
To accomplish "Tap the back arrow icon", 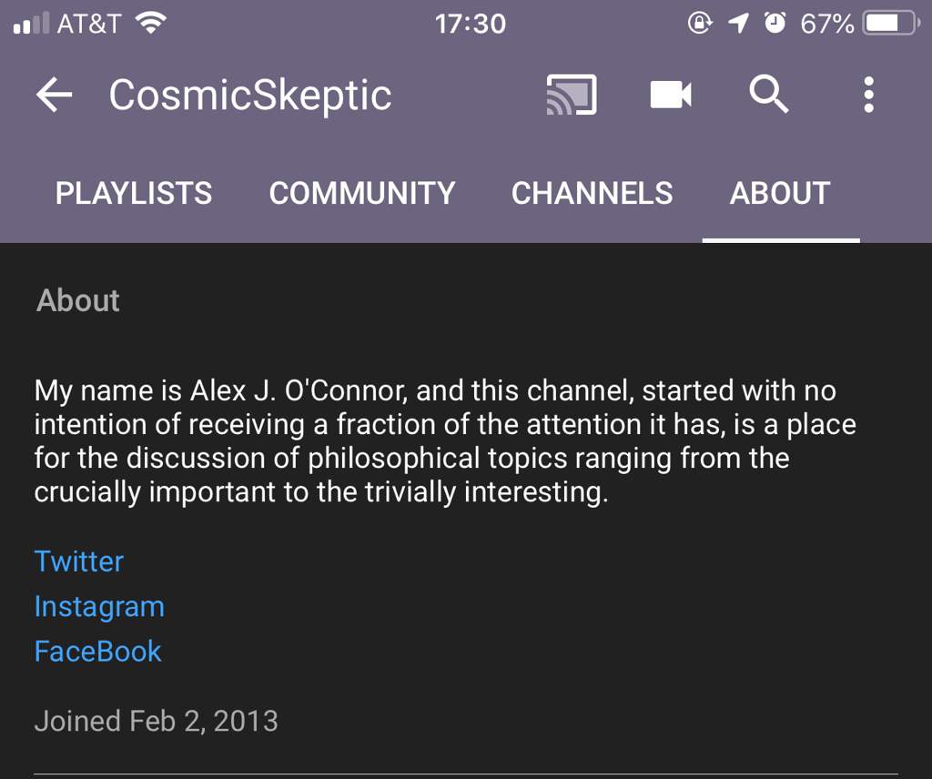I will point(54,95).
